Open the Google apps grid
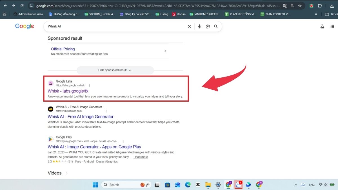The height and width of the screenshot is (190, 338). pyautogui.click(x=332, y=26)
